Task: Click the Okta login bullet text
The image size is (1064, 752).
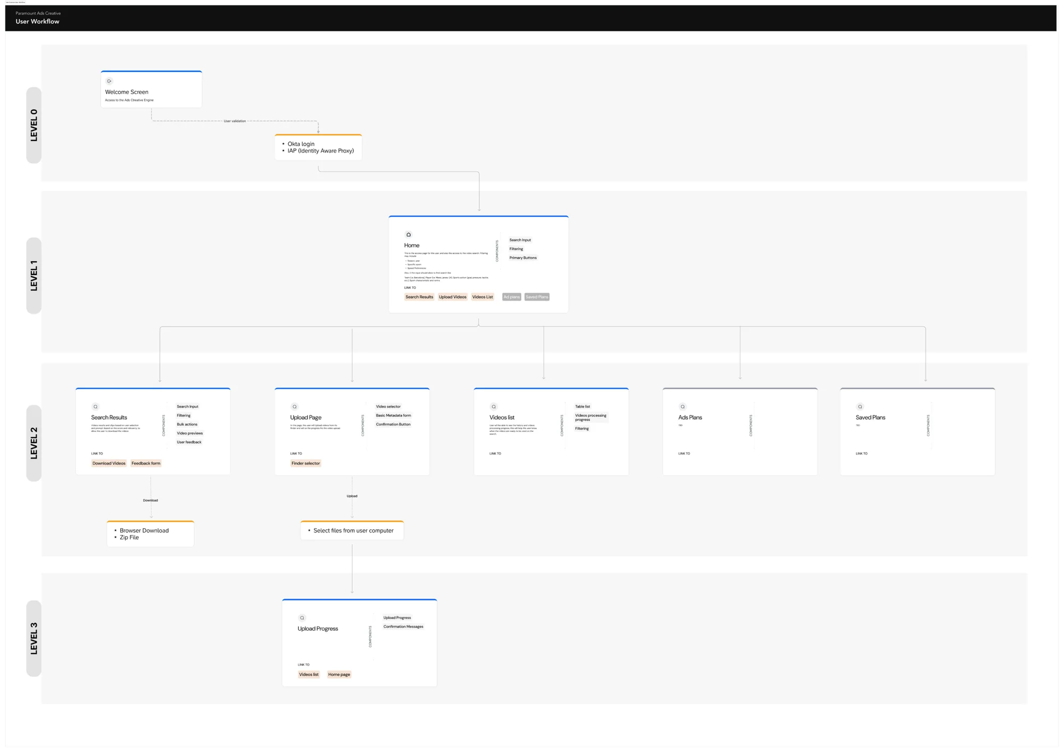Action: (x=301, y=144)
